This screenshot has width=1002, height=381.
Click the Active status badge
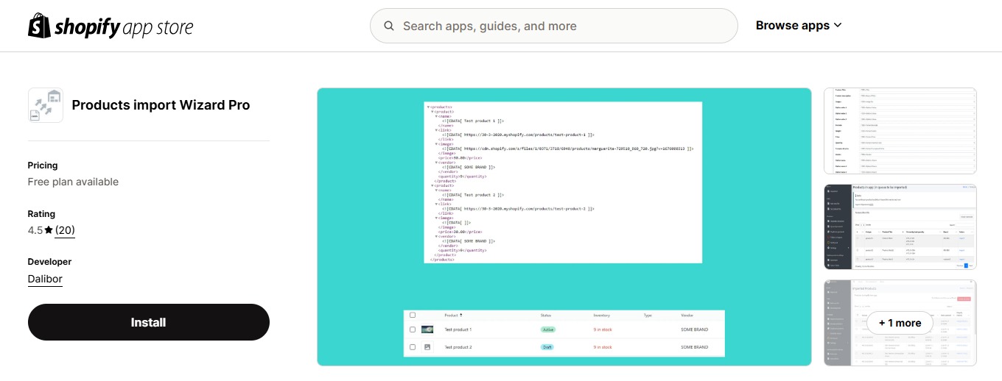click(x=548, y=330)
